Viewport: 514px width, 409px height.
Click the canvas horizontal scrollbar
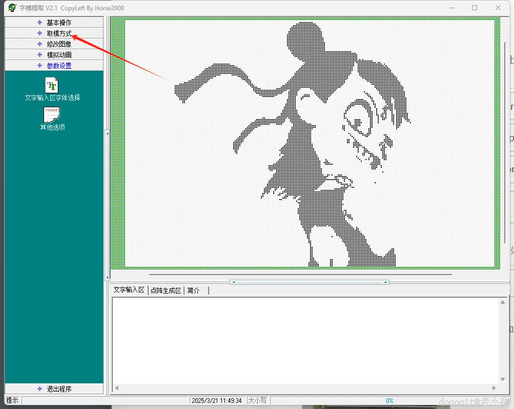click(300, 275)
